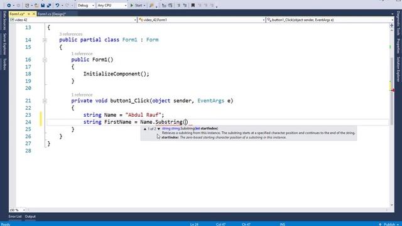Image resolution: width=402 pixels, height=226 pixels.
Task: Open the Diagnostic Tools side panel
Action: point(398,23)
